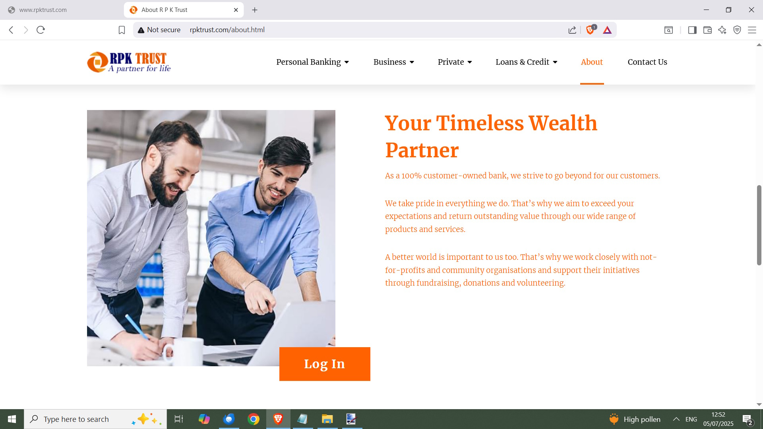Image resolution: width=763 pixels, height=429 pixels.
Task: Open Brave Rewards triangle icon
Action: [x=607, y=30]
